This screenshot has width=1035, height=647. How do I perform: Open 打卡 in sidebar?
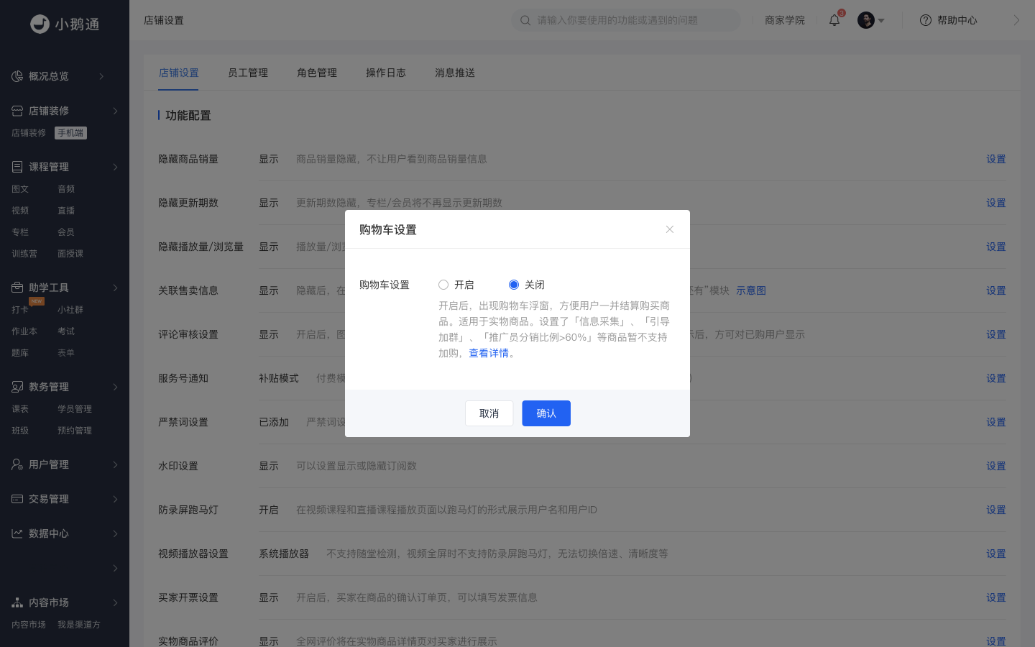(x=20, y=310)
